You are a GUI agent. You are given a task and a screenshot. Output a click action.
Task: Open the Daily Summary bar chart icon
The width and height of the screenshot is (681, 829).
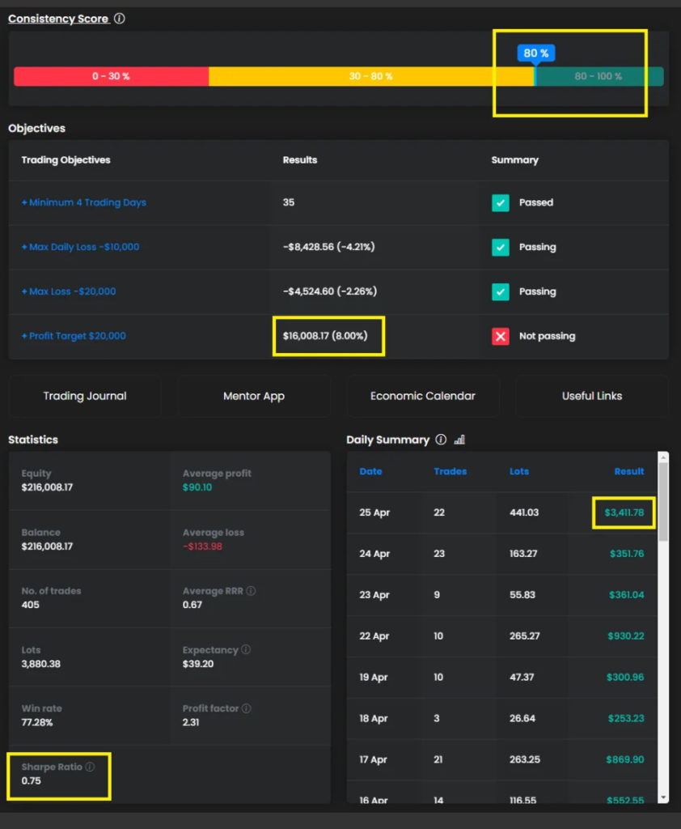click(x=459, y=440)
